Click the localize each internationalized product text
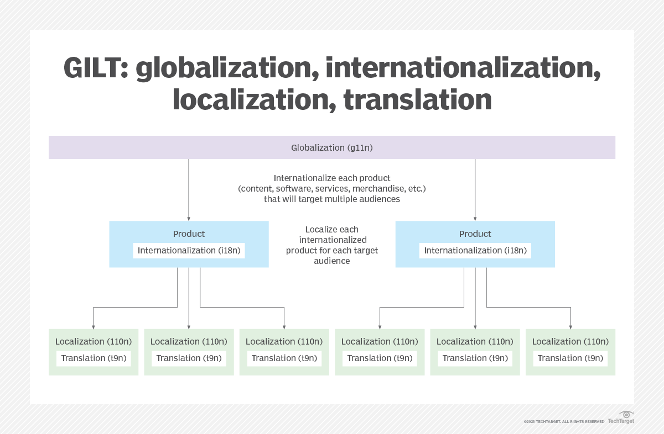The height and width of the screenshot is (434, 664). coord(332,245)
